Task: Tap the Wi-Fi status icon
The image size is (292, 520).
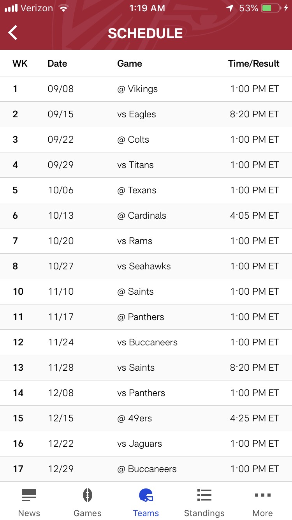Action: (x=63, y=8)
